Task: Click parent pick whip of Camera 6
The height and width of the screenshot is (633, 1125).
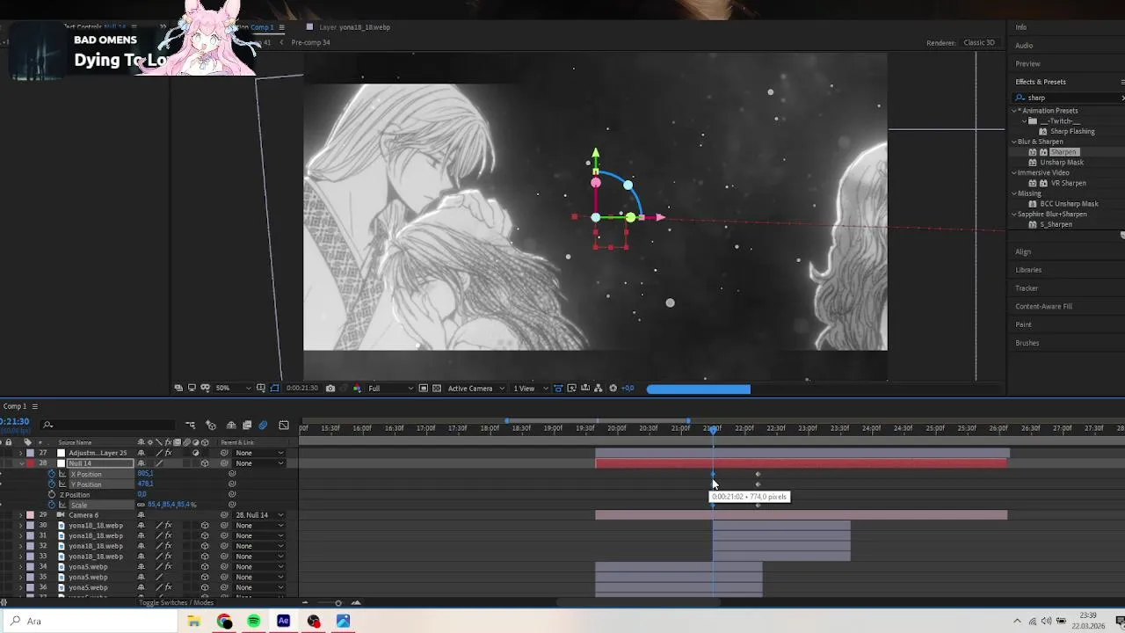Action: click(x=224, y=515)
